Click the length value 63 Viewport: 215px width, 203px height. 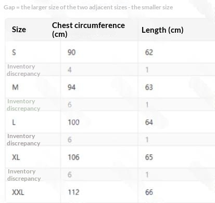click(149, 87)
